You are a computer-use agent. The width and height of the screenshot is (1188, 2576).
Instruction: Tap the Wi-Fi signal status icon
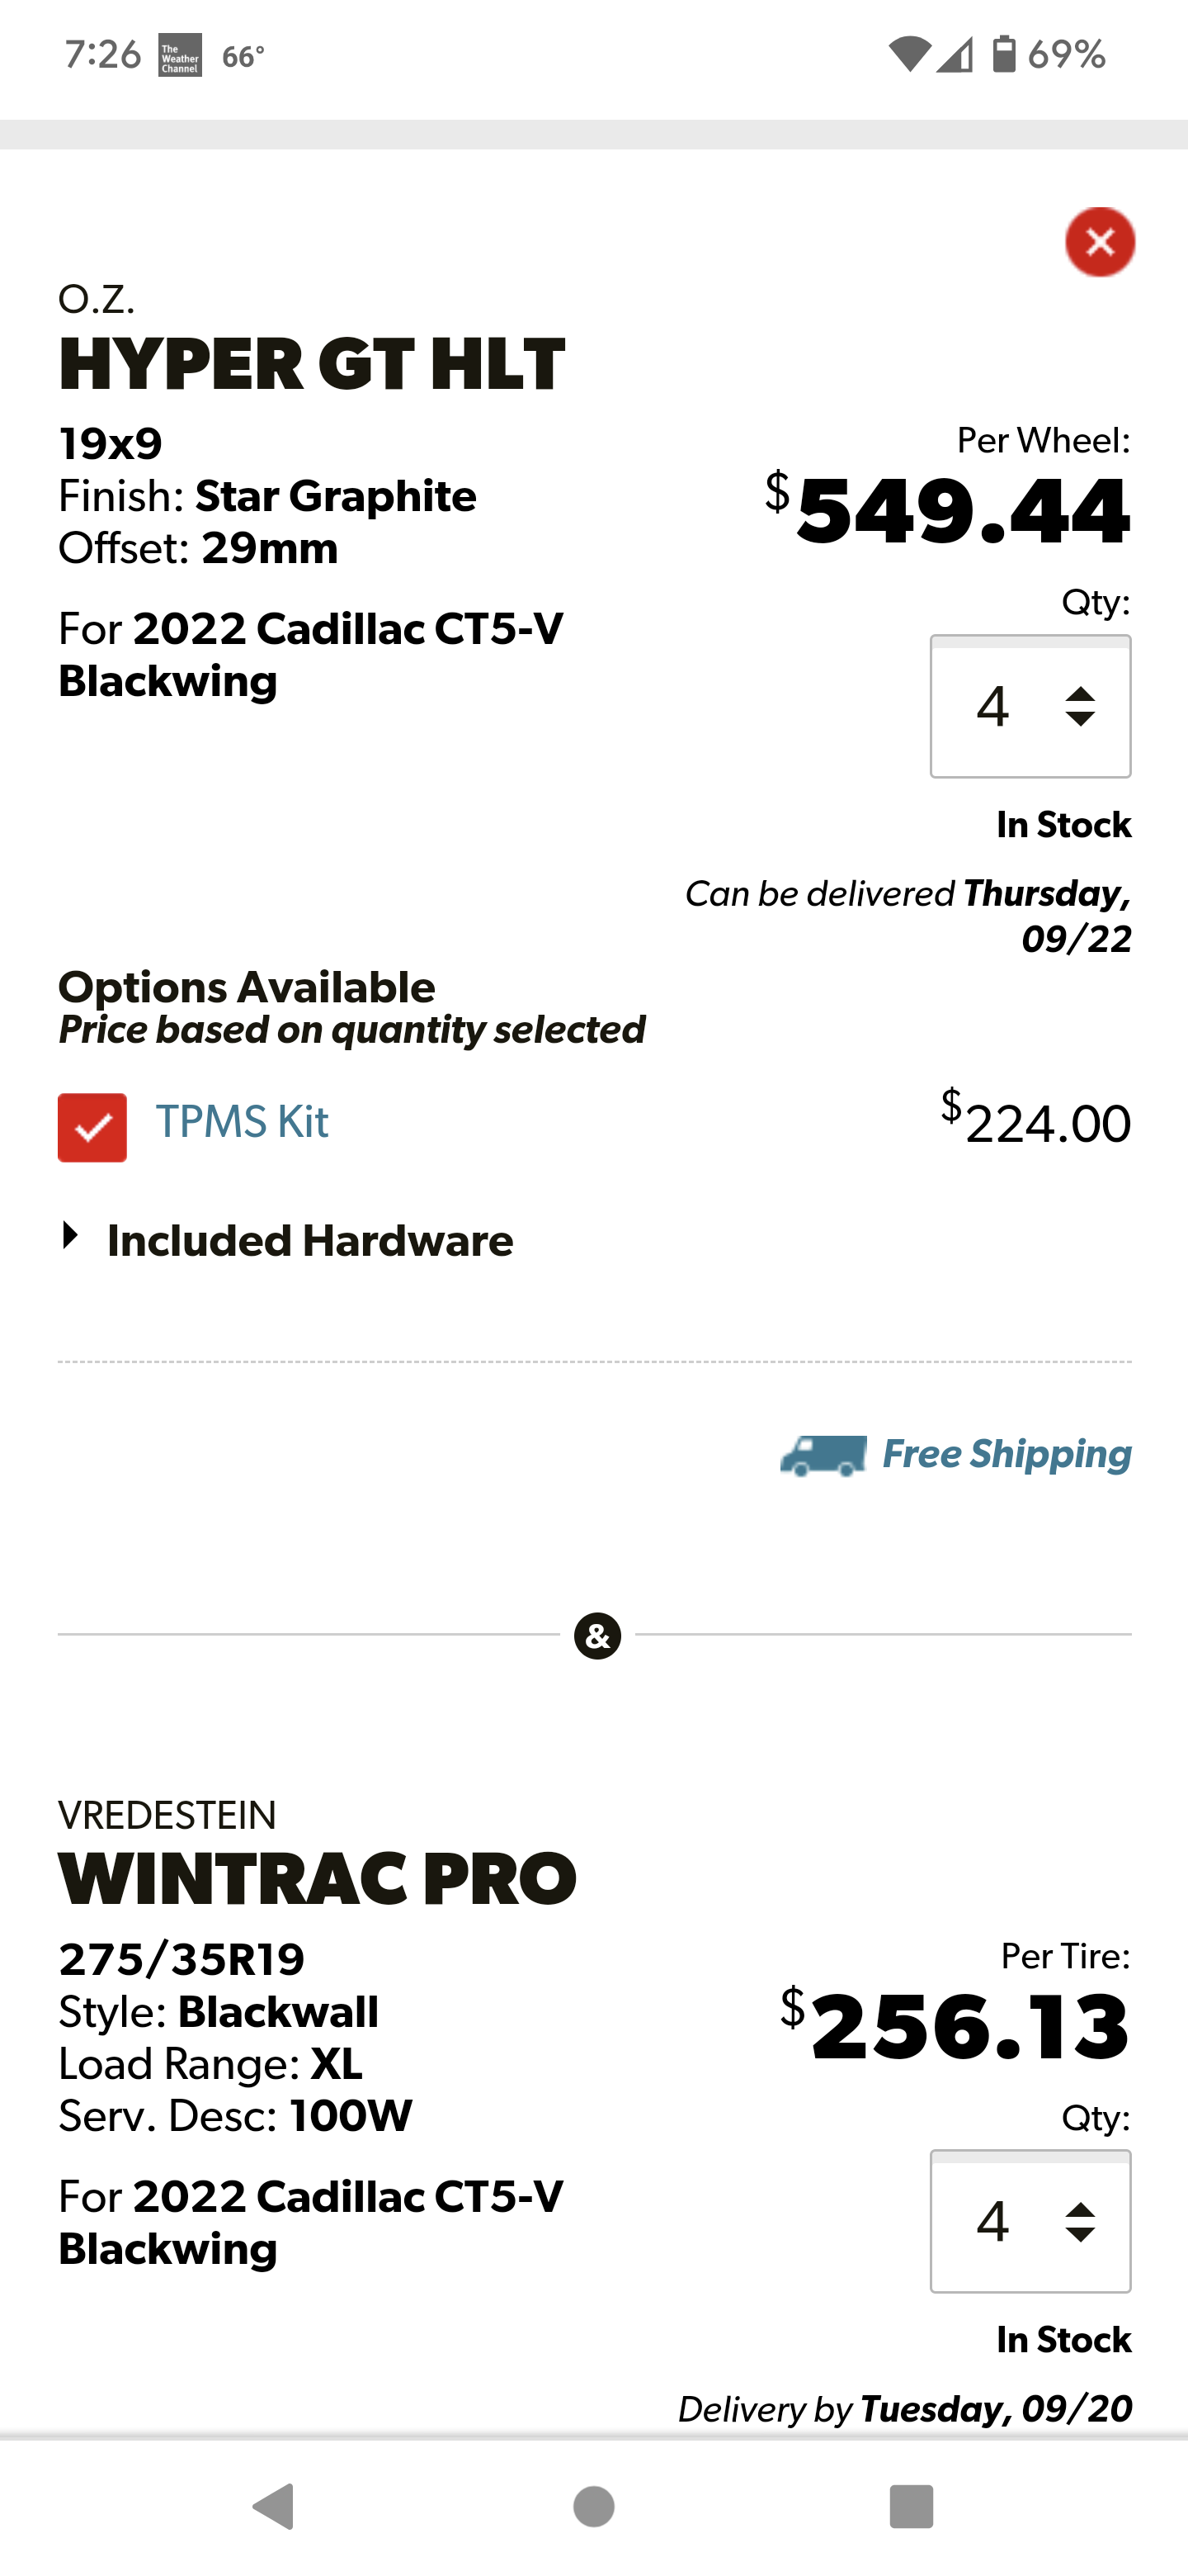click(x=909, y=54)
